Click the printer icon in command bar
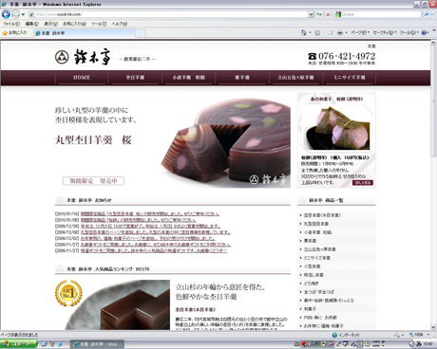The width and height of the screenshot is (437, 349). pyautogui.click(x=340, y=32)
